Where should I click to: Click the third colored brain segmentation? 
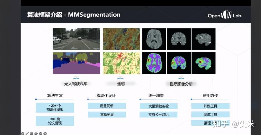204,63
